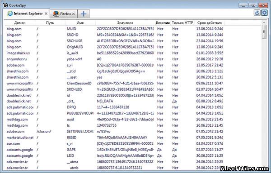Select the OrigMUID cookie name
The height and width of the screenshot is (173, 271).
tap(75, 47)
